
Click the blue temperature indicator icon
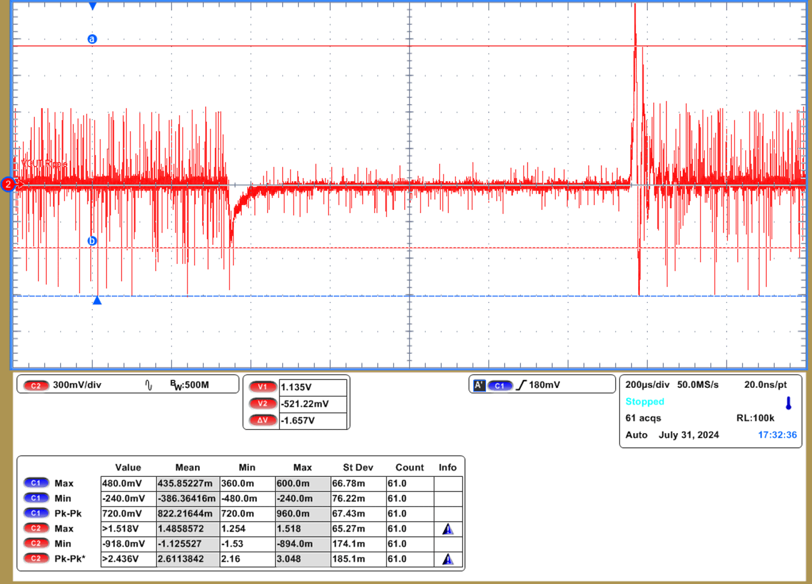(x=788, y=403)
